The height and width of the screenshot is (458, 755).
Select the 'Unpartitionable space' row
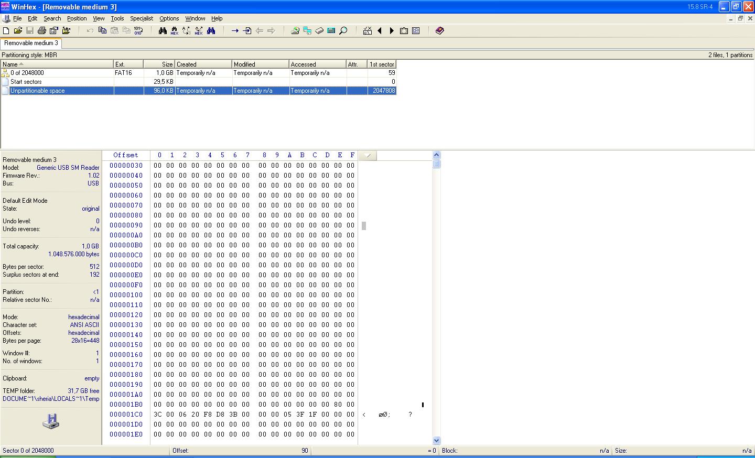[198, 91]
